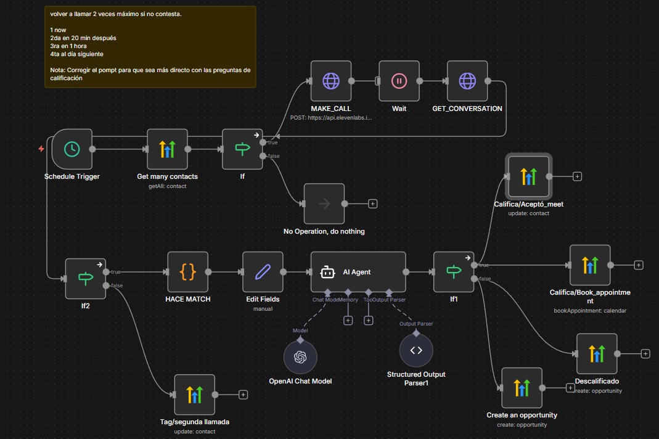Viewport: 659px width, 439px height.
Task: Open the Descalificado node
Action: (x=597, y=353)
